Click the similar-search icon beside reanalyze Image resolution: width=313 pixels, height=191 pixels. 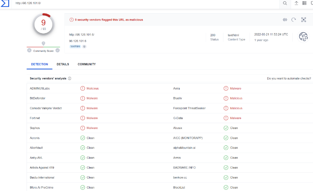click(285, 19)
